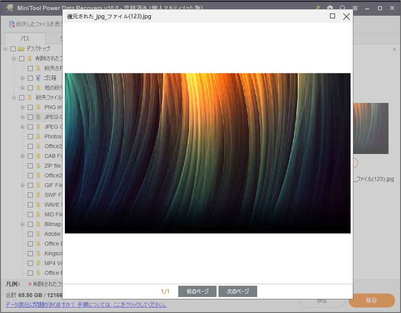Click the key registration icon in title bar
This screenshot has height=313, width=401.
click(x=319, y=8)
